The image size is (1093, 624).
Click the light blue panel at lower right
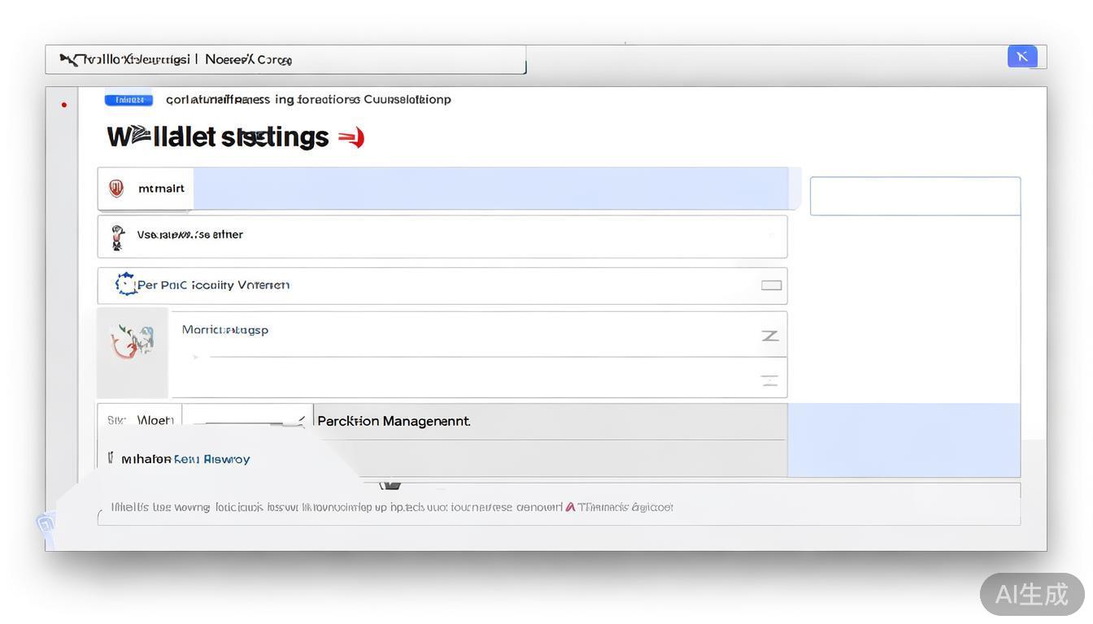(x=904, y=440)
